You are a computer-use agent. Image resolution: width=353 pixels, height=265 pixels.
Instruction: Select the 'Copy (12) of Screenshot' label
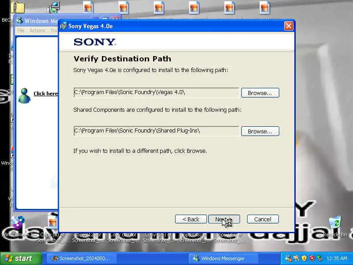click(x=88, y=238)
